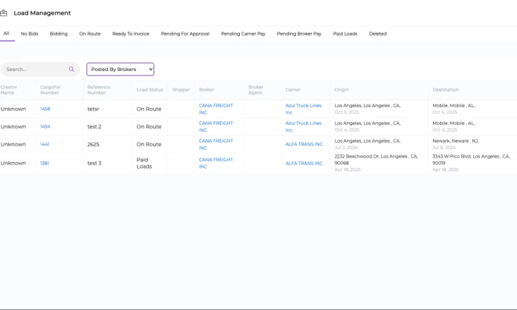
Task: Open CANA FREIGHT INC broker in row 1441
Action: 216,144
